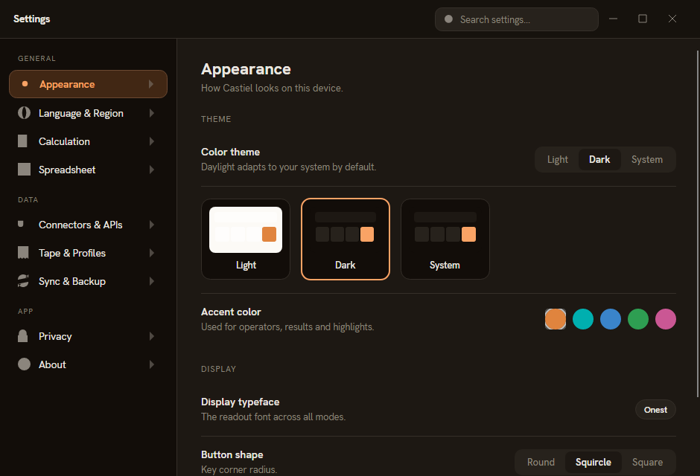Click the About circle icon

[24, 364]
